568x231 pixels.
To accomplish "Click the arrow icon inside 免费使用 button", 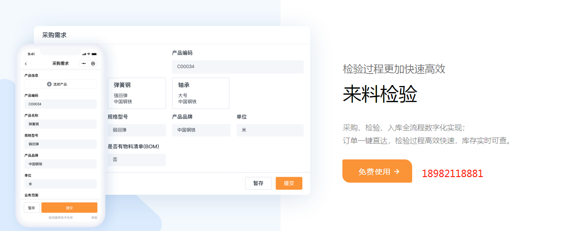I will click(397, 171).
